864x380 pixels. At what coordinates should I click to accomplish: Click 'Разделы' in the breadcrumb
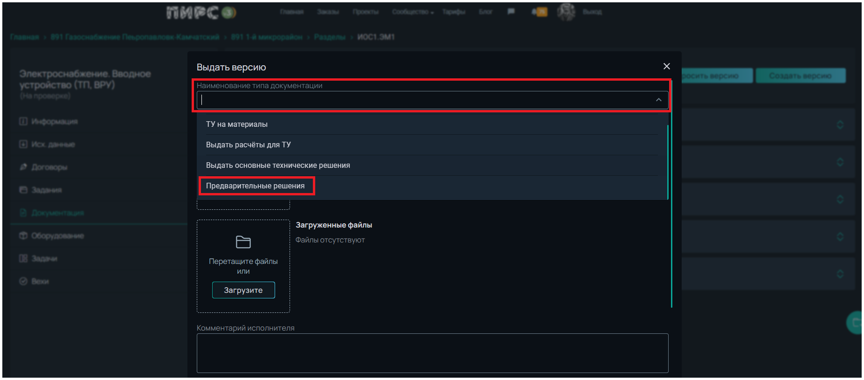tap(329, 37)
